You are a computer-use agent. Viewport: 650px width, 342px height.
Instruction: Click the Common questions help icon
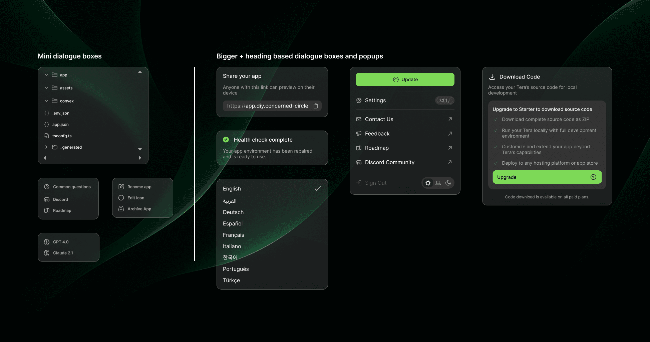pyautogui.click(x=47, y=187)
